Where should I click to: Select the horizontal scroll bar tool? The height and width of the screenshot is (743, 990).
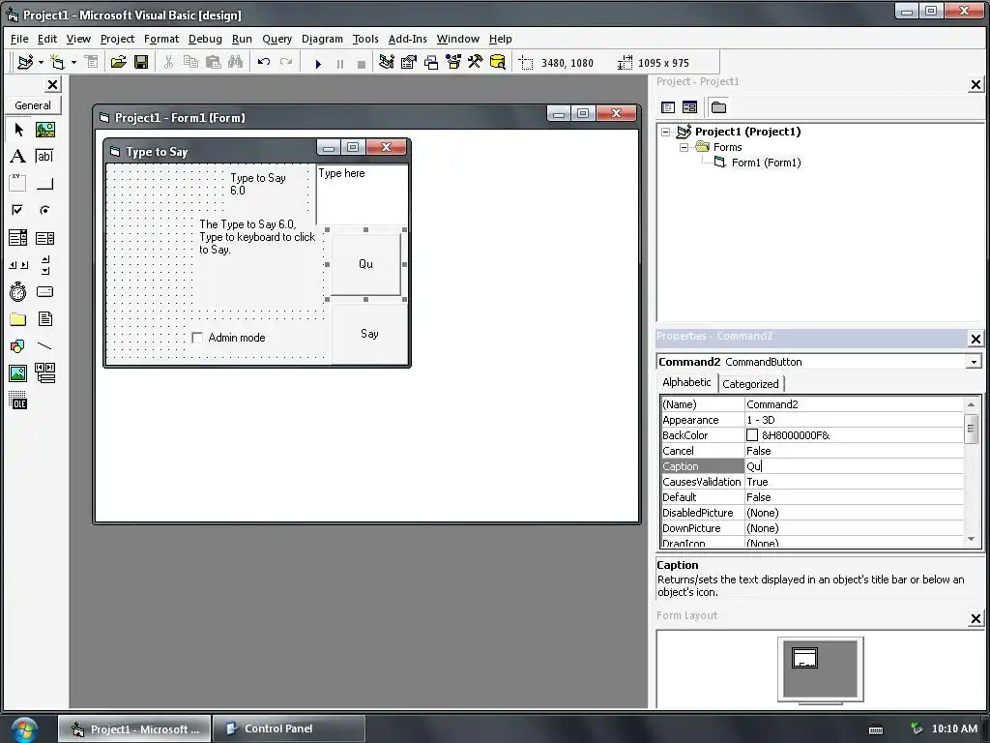point(18,265)
